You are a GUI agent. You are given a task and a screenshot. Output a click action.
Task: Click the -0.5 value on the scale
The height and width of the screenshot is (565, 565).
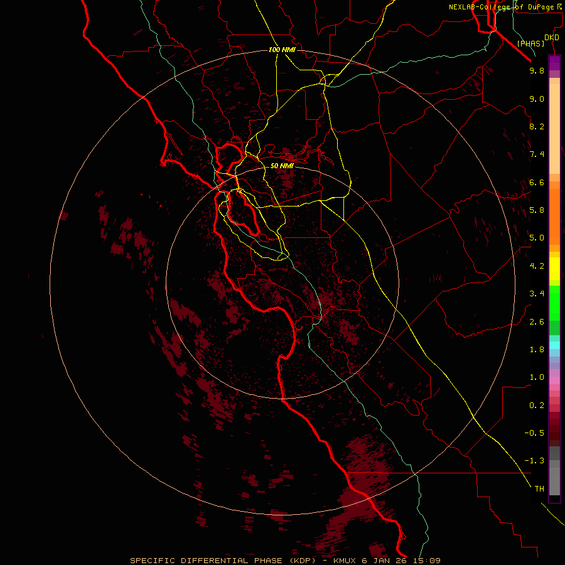[534, 433]
